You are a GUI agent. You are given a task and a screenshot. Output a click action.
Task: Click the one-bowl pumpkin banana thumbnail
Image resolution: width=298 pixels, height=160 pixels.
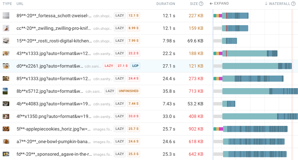(x=6, y=141)
